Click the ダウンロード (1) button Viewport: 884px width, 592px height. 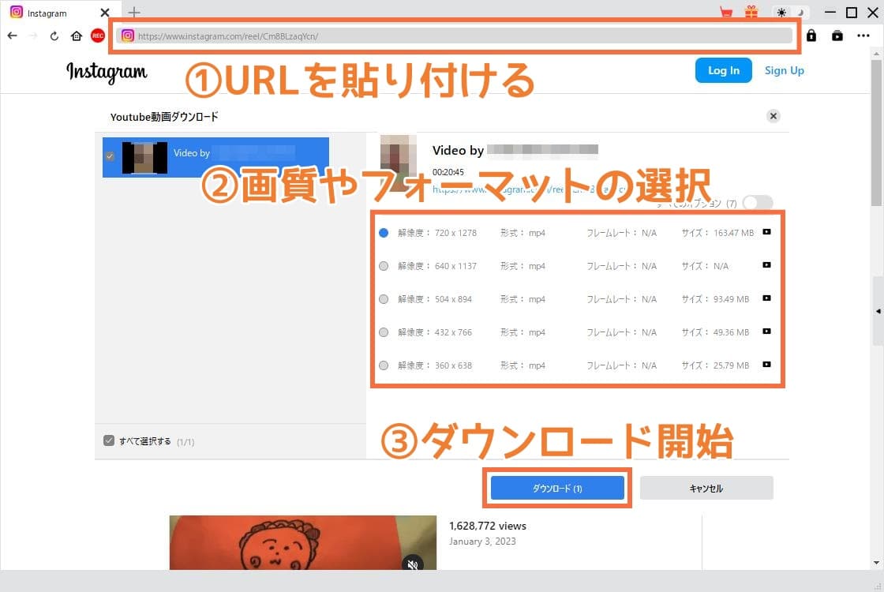(x=557, y=489)
